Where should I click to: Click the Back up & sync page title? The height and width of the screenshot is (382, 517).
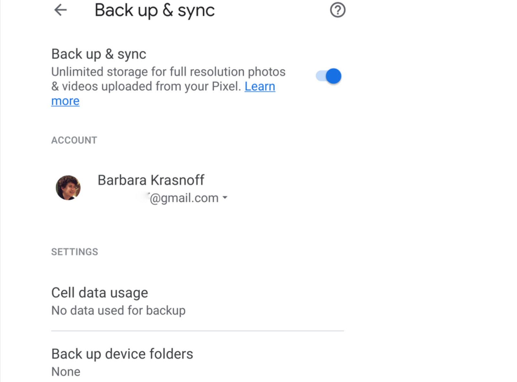click(154, 10)
